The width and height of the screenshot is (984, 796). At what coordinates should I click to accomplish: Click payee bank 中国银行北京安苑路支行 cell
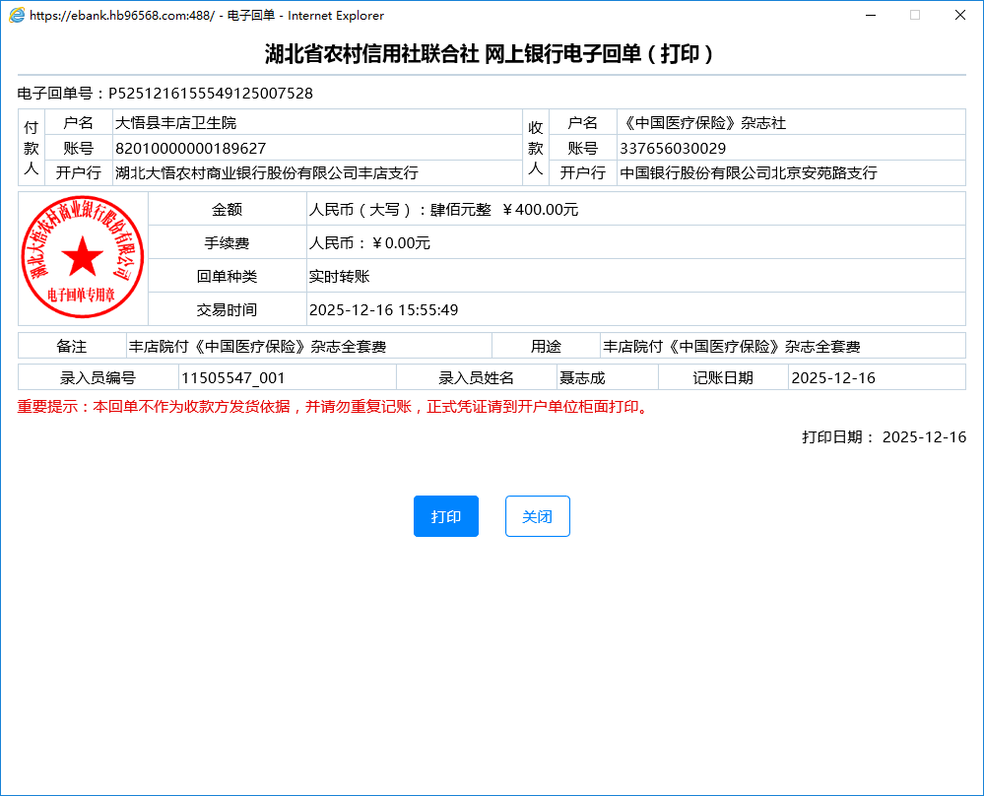[748, 173]
